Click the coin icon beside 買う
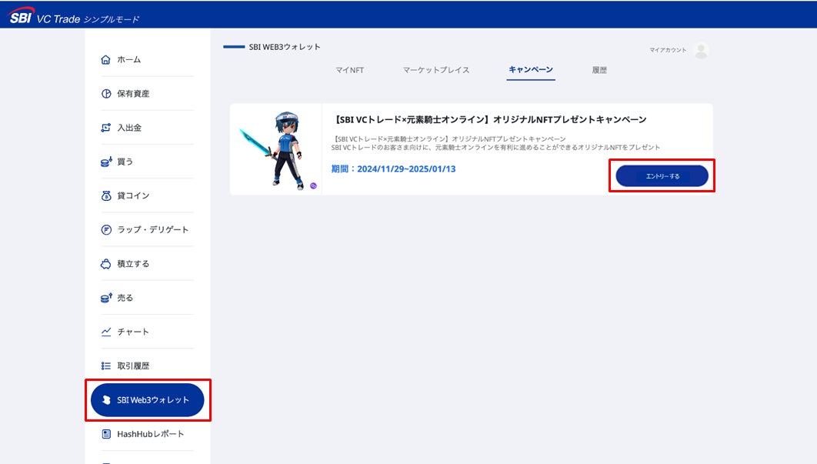Viewport: 817px width, 464px height. (105, 162)
